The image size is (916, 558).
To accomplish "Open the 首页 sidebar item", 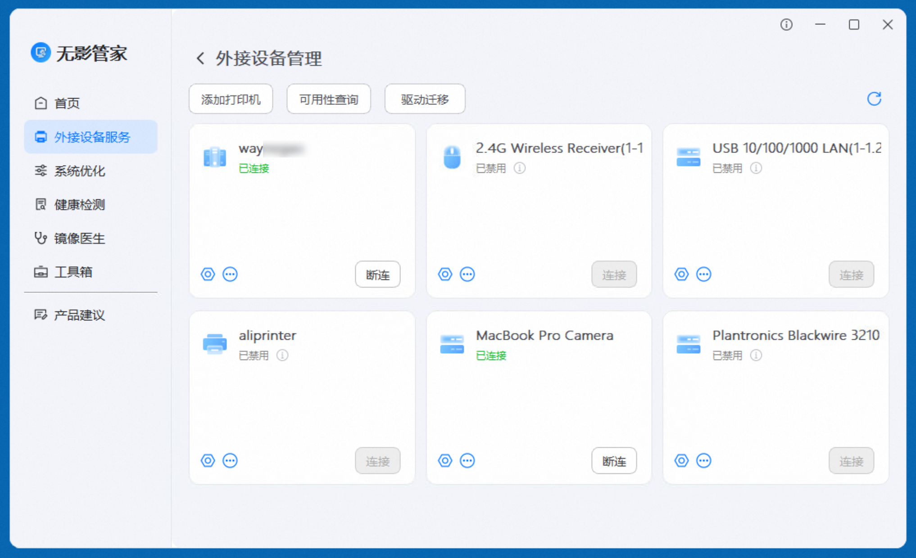I will tap(68, 103).
